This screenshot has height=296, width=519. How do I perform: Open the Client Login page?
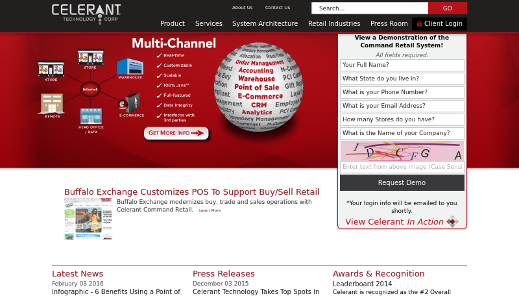click(x=439, y=23)
